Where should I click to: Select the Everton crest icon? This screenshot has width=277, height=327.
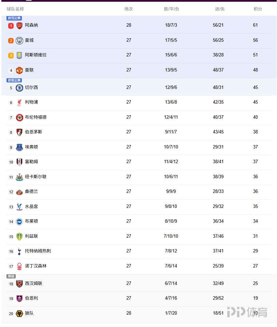[19, 147]
